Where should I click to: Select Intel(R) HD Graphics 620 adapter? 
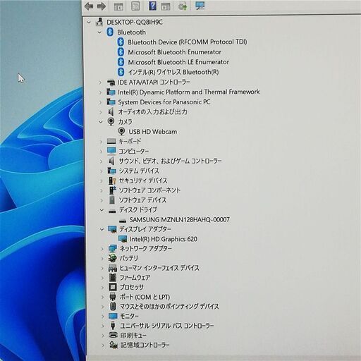coord(164,239)
